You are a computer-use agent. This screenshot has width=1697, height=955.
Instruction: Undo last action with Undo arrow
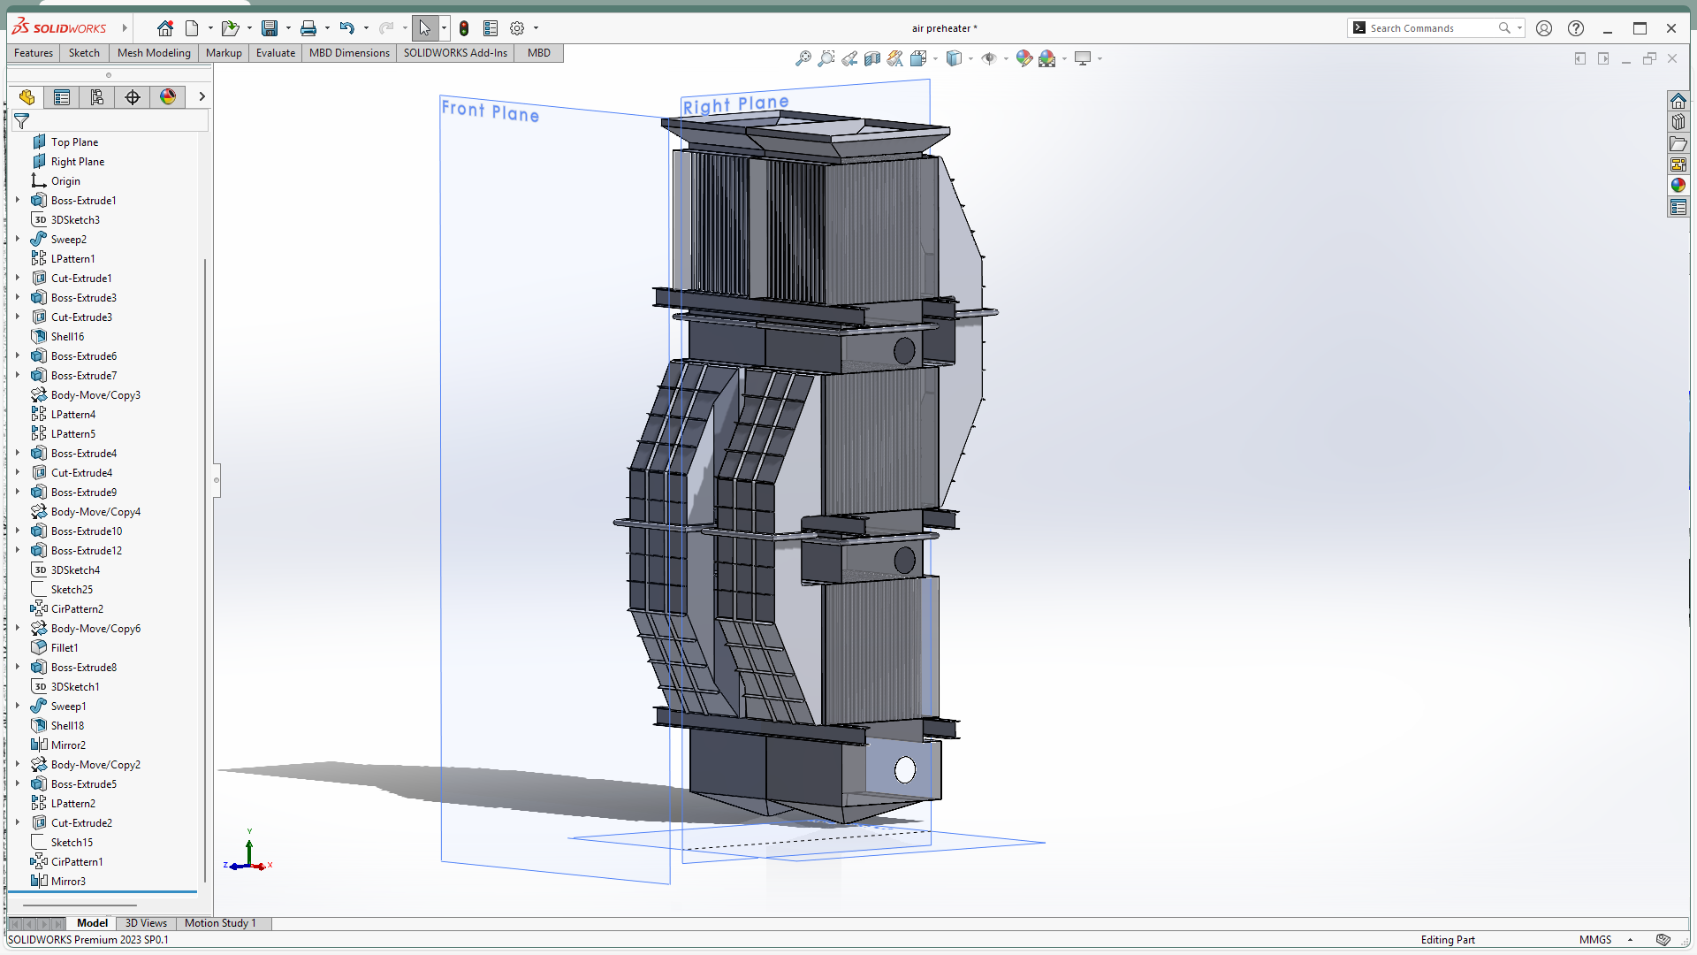pyautogui.click(x=346, y=28)
